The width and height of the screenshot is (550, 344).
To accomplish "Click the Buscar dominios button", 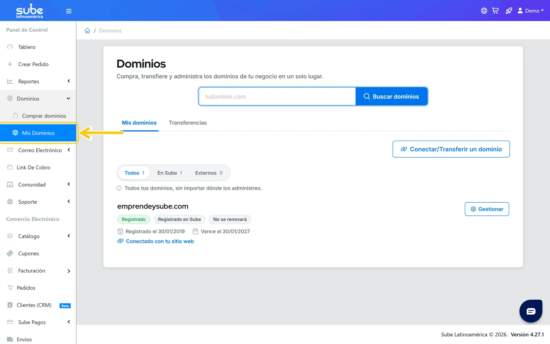I will pyautogui.click(x=392, y=96).
